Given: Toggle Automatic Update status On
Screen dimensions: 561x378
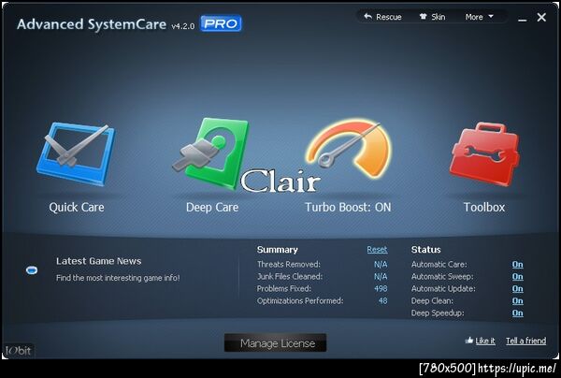Looking at the screenshot, I should pyautogui.click(x=517, y=289).
